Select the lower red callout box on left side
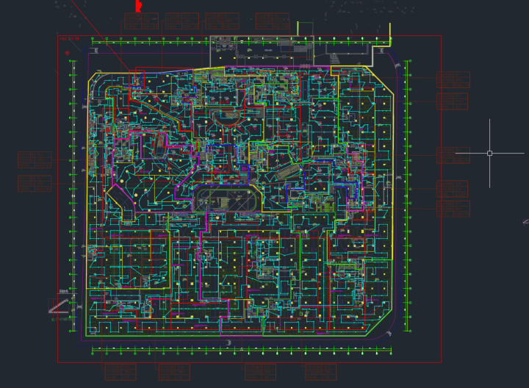 pos(35,183)
